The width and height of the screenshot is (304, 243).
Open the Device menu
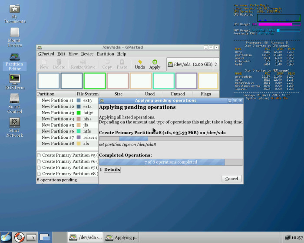87,54
